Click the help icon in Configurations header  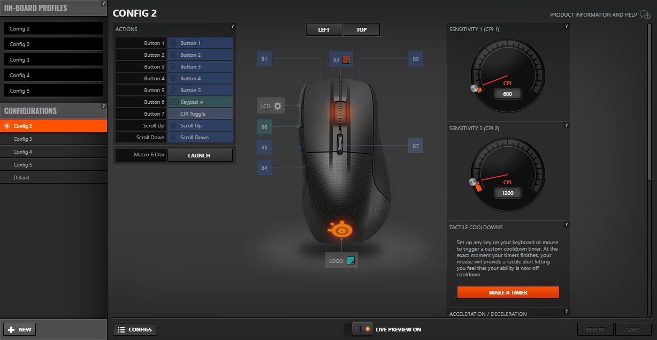click(104, 106)
